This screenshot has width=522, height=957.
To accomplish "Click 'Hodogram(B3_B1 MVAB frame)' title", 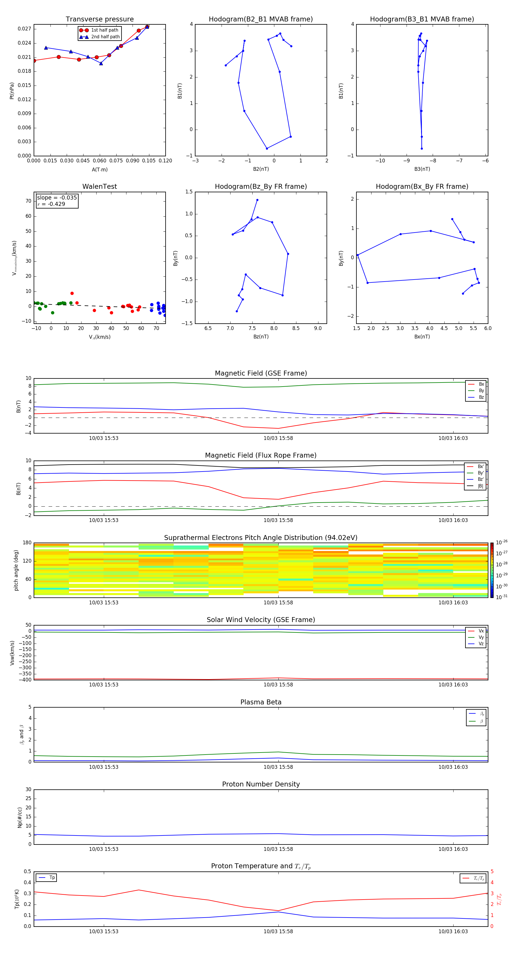I will coord(422,19).
